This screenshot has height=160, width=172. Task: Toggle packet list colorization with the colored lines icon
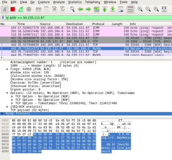click(130, 9)
